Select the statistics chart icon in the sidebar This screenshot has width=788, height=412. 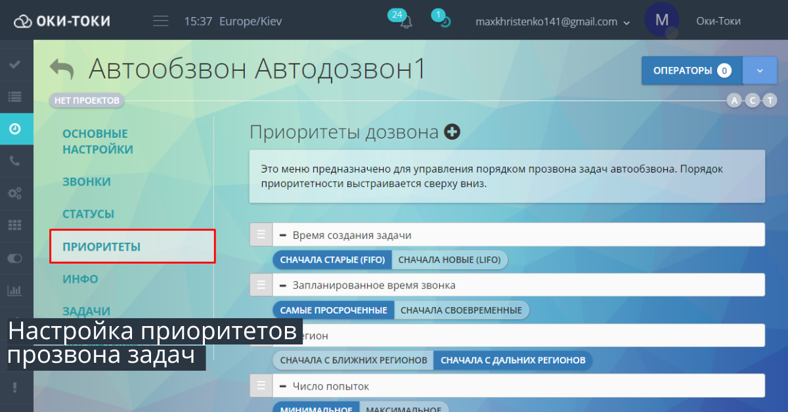coord(15,290)
